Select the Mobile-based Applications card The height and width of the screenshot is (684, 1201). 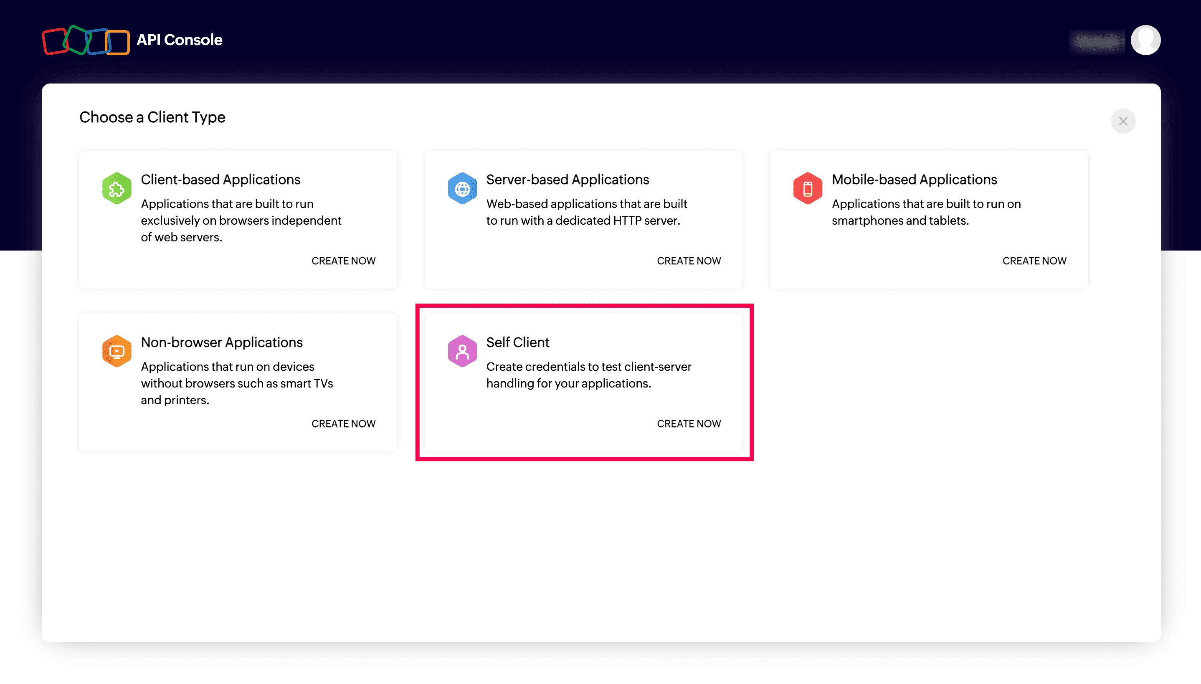tap(929, 219)
